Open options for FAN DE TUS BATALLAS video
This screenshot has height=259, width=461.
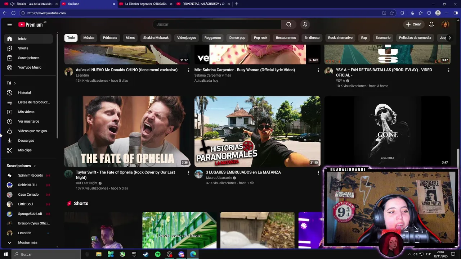click(x=448, y=71)
